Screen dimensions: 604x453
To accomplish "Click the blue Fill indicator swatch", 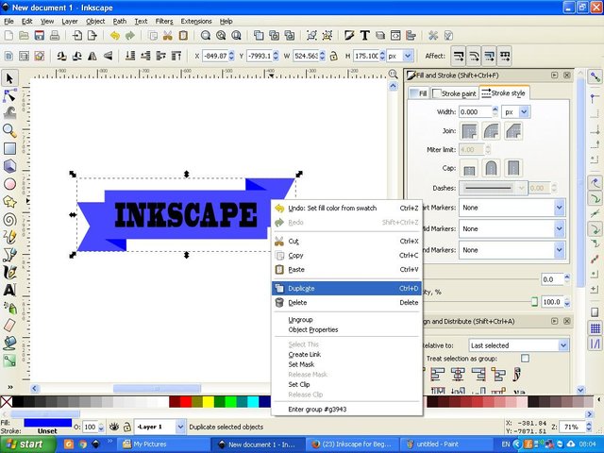I will pyautogui.click(x=48, y=423).
